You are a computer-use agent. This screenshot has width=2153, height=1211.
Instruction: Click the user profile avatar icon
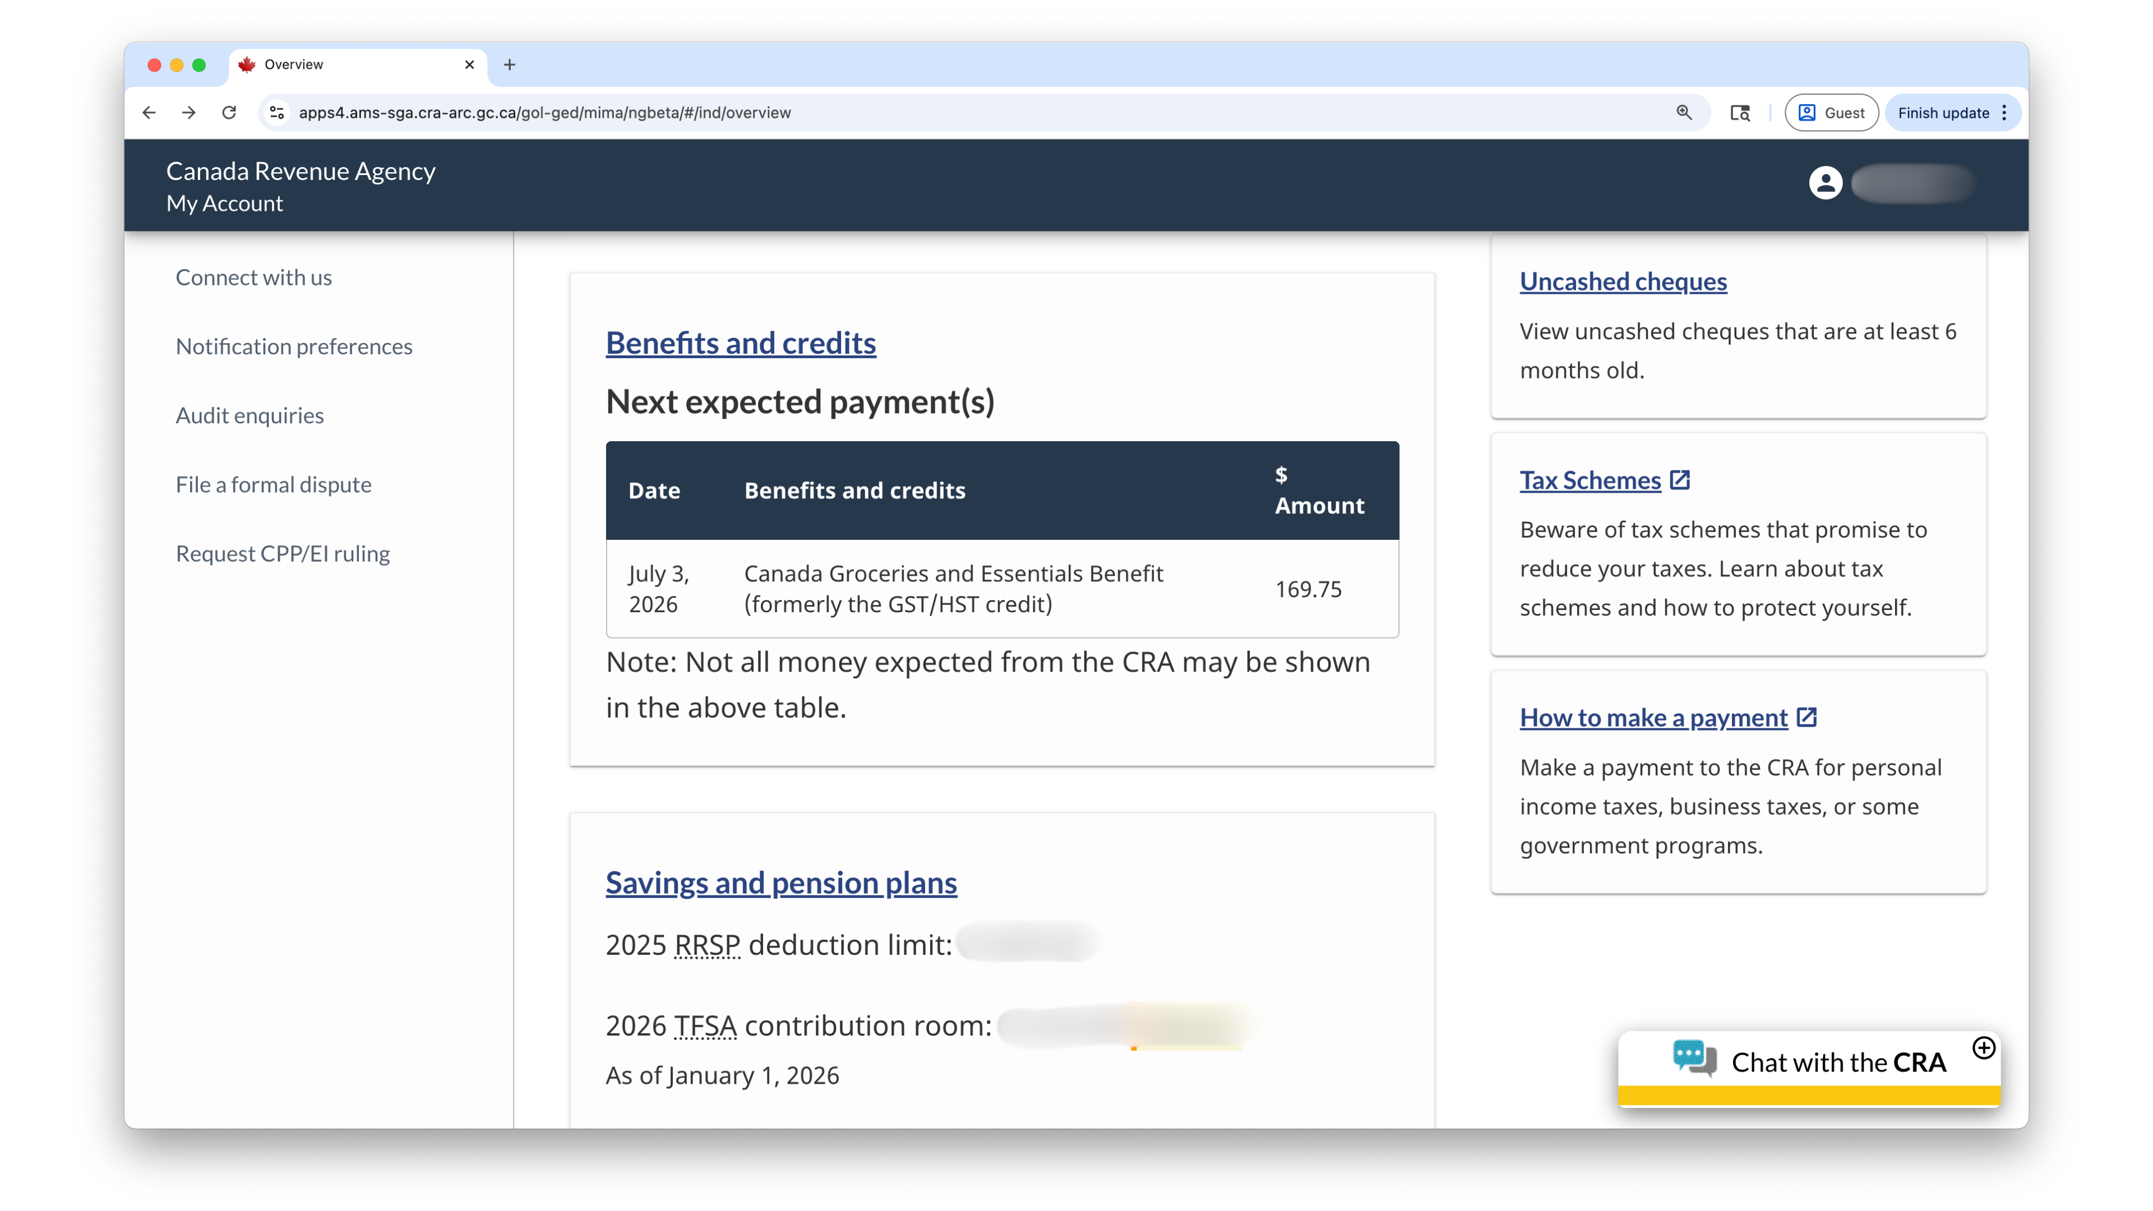coord(1826,182)
